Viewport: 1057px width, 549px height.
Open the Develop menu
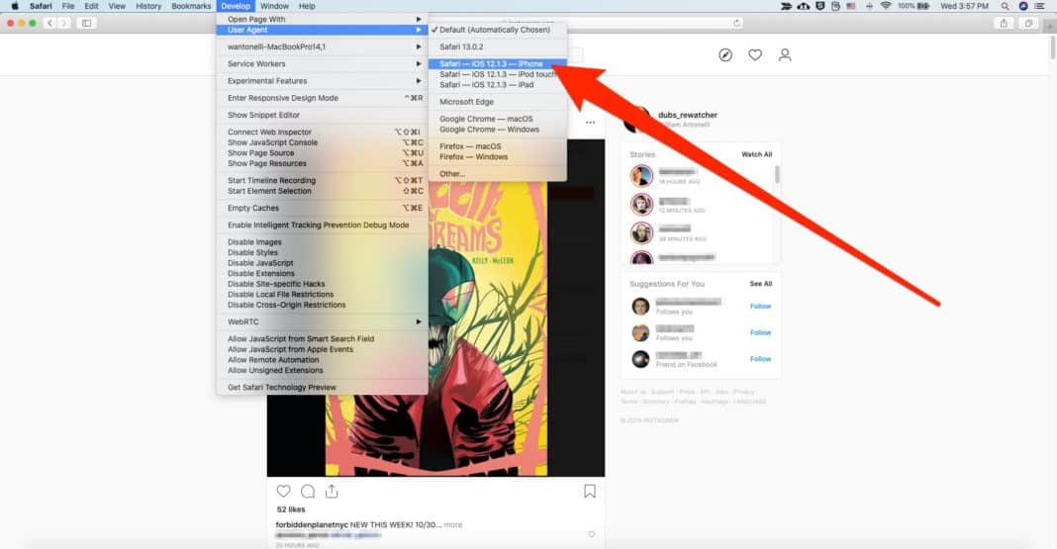pos(236,6)
